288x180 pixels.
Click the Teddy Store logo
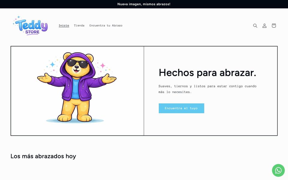30,25
